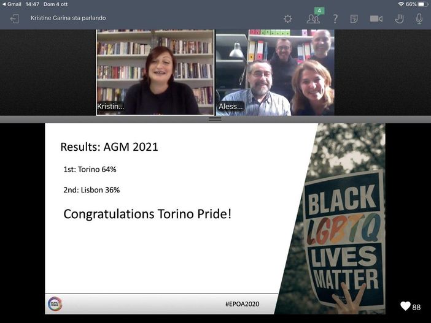
Task: Tap the 'Aless...' name label
Action: (x=231, y=107)
